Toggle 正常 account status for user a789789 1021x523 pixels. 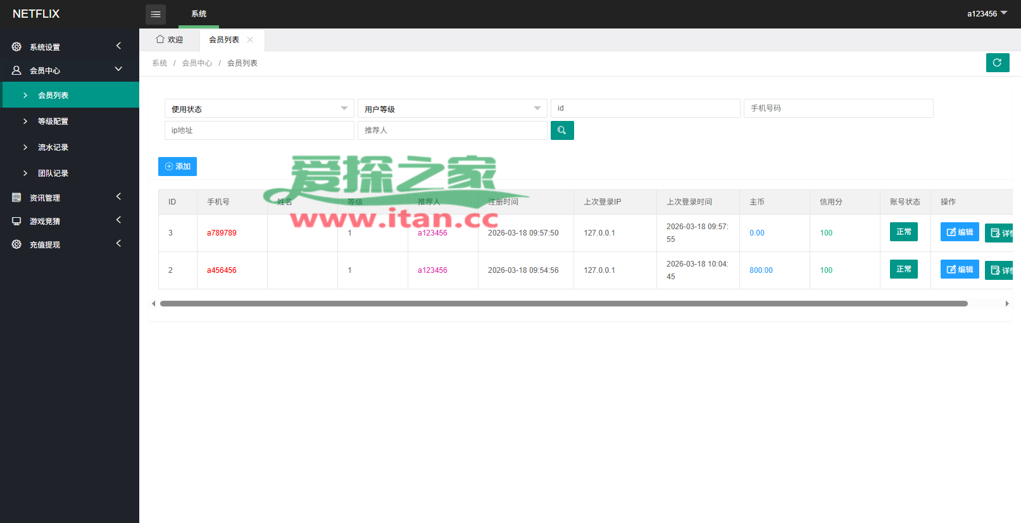903,232
